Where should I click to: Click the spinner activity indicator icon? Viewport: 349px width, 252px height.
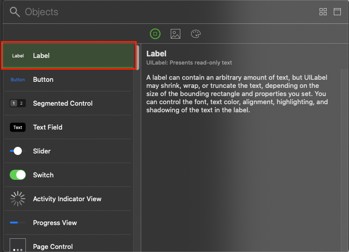(x=18, y=199)
